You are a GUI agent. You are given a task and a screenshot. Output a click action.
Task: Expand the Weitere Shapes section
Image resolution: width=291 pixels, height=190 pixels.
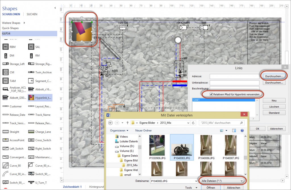(x=11, y=23)
